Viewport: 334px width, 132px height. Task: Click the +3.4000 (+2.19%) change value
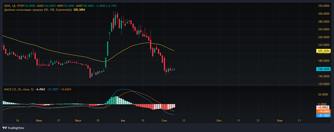tap(106, 6)
